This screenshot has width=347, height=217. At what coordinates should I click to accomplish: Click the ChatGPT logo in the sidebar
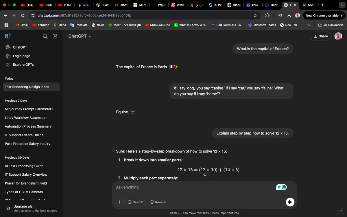[7, 47]
